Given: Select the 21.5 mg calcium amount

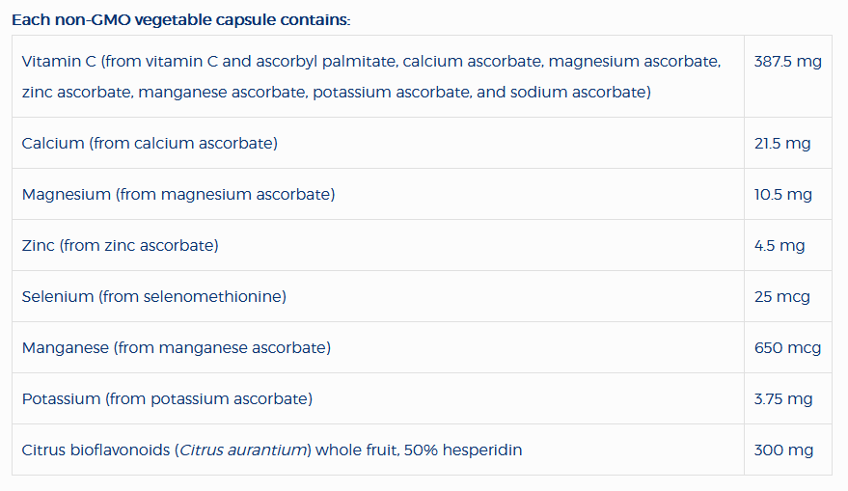Looking at the screenshot, I should (782, 144).
